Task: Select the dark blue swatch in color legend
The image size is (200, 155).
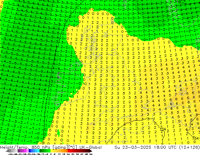Action: (30, 151)
